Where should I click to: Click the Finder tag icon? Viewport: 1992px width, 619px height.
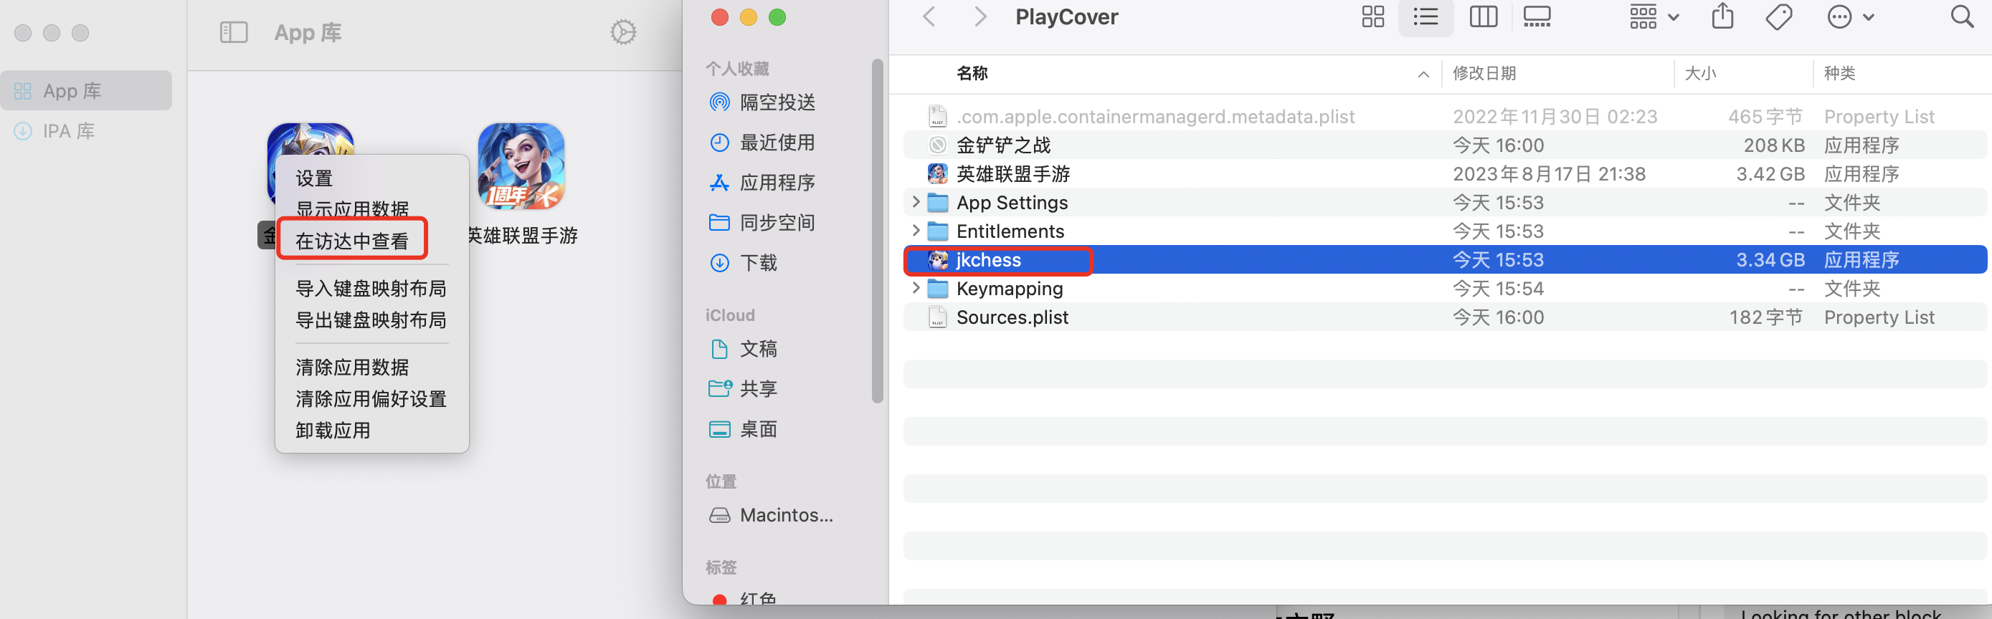1778,17
